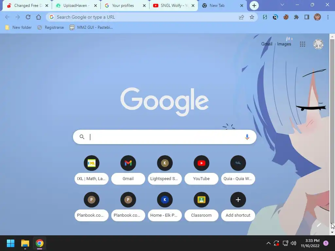335x251 pixels.
Task: Reload the current page
Action: click(28, 17)
